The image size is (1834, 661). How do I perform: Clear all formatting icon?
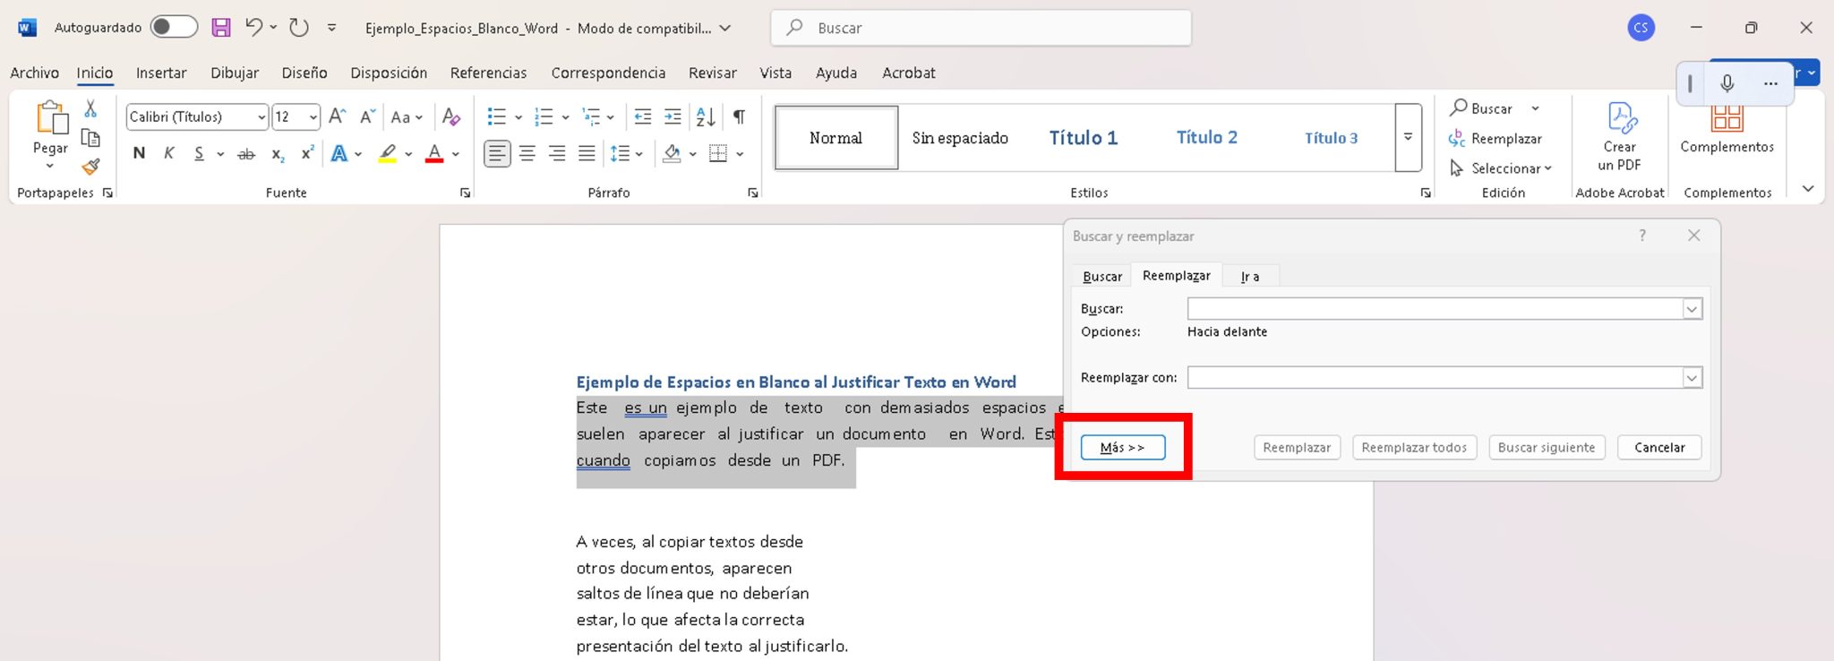[x=451, y=116]
